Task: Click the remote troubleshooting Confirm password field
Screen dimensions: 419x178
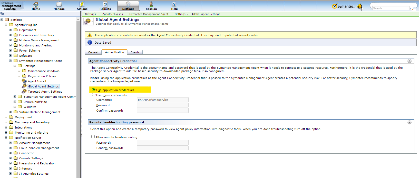Action: click(x=163, y=148)
